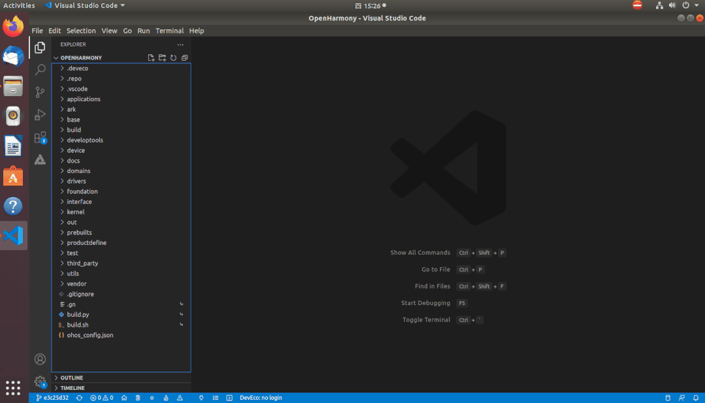Open the Extensions view with badge
The width and height of the screenshot is (705, 403).
40,138
